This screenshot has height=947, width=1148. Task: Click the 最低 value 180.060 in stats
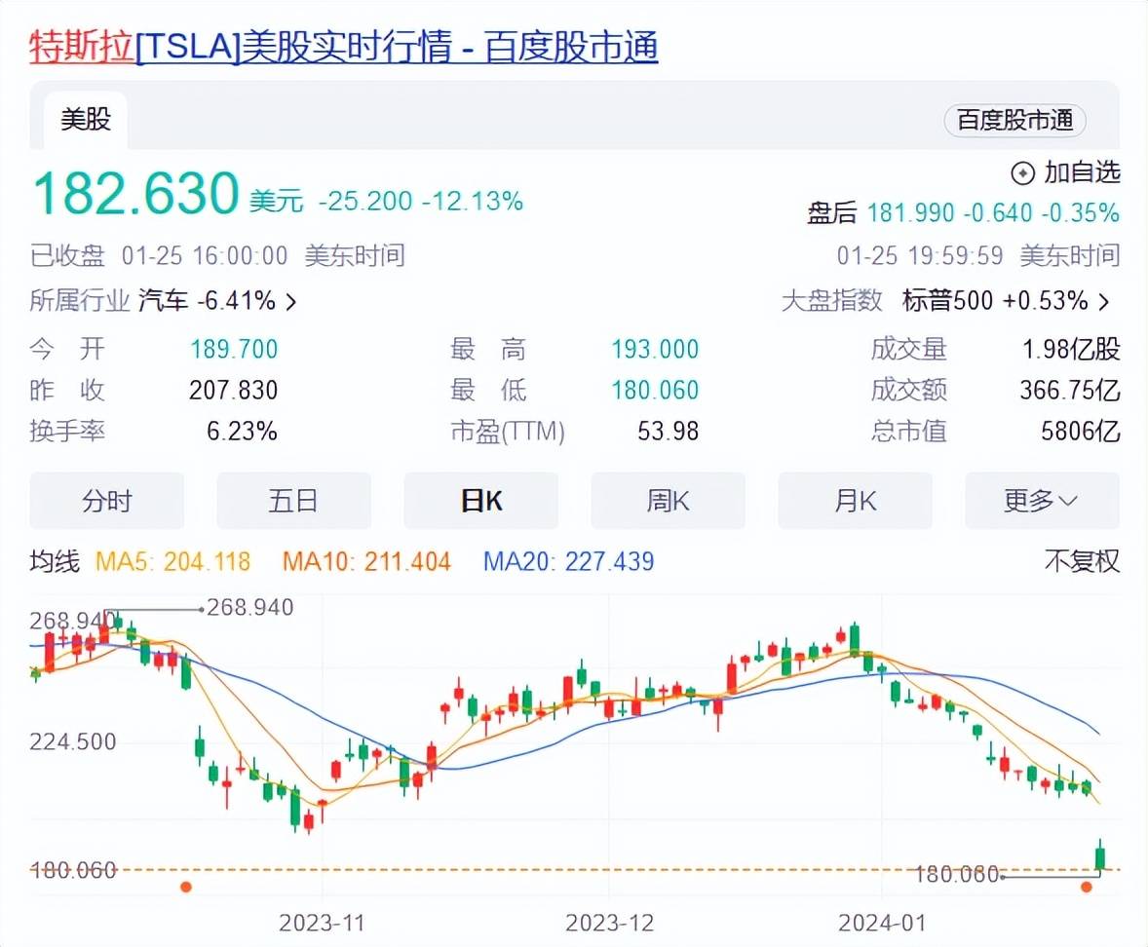655,391
